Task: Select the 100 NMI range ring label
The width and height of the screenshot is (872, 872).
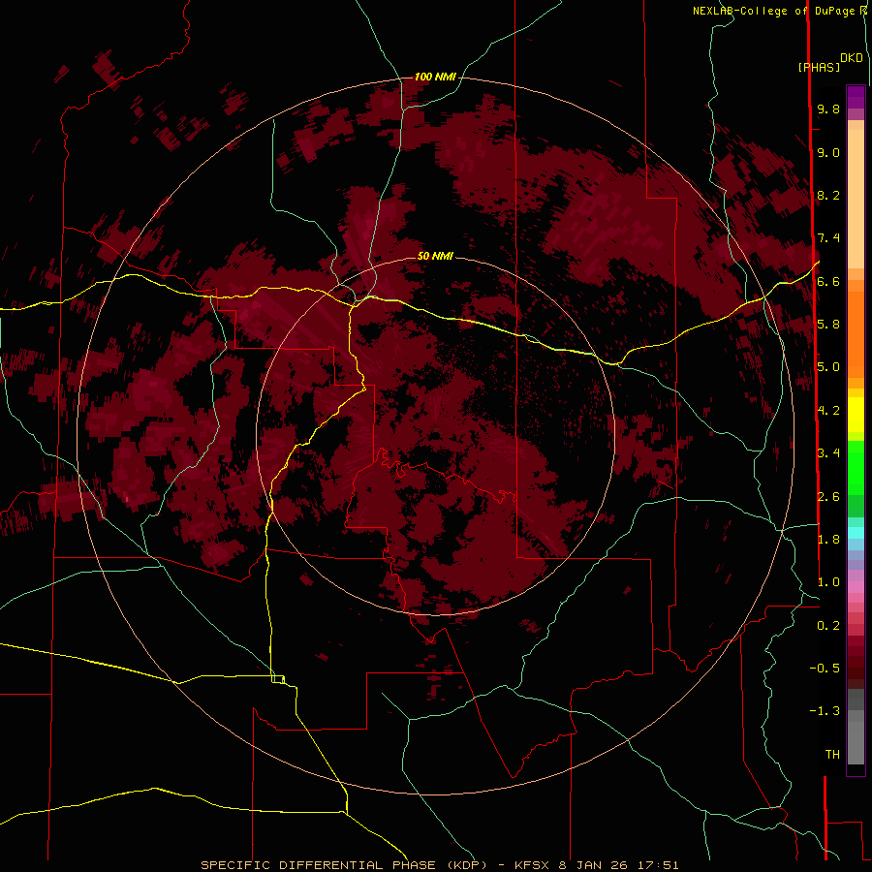Action: (x=435, y=77)
